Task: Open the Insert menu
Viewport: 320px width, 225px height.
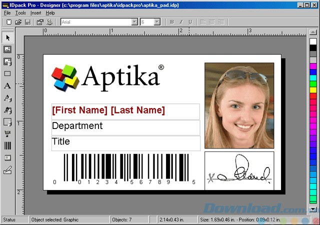Action: click(36, 12)
